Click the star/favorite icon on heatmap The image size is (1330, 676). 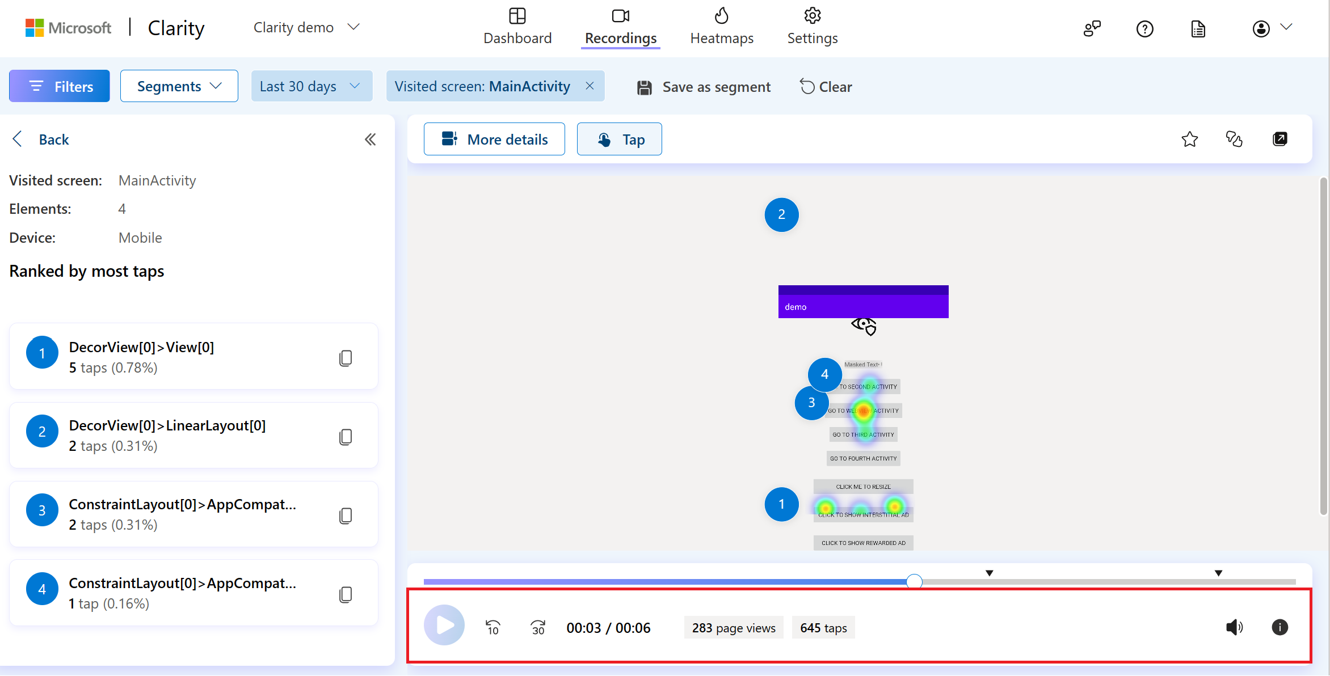coord(1189,139)
